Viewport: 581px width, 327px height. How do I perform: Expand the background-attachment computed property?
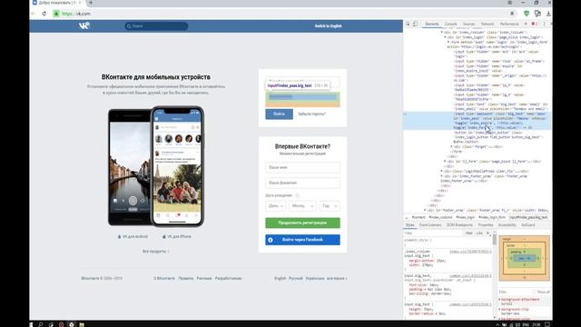click(499, 299)
